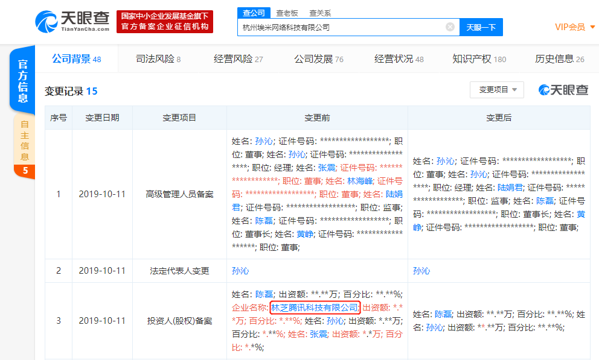Screen dimensions: 599x360
Task: Click 高级管理人员备案 change item cell
Action: point(179,194)
